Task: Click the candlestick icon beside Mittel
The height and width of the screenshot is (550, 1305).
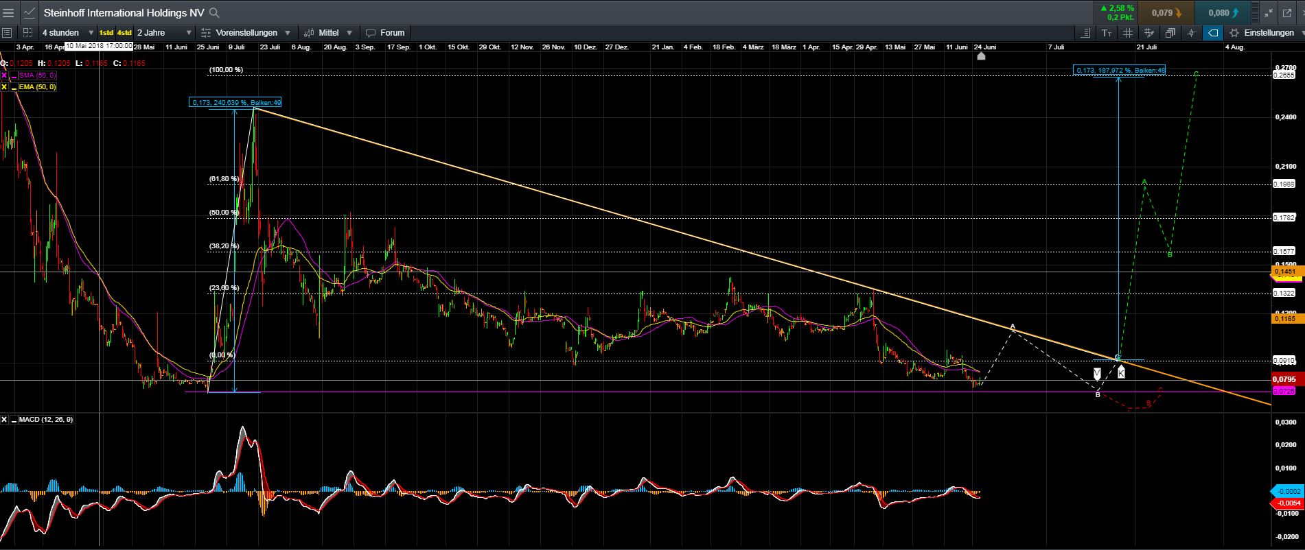Action: (x=309, y=32)
